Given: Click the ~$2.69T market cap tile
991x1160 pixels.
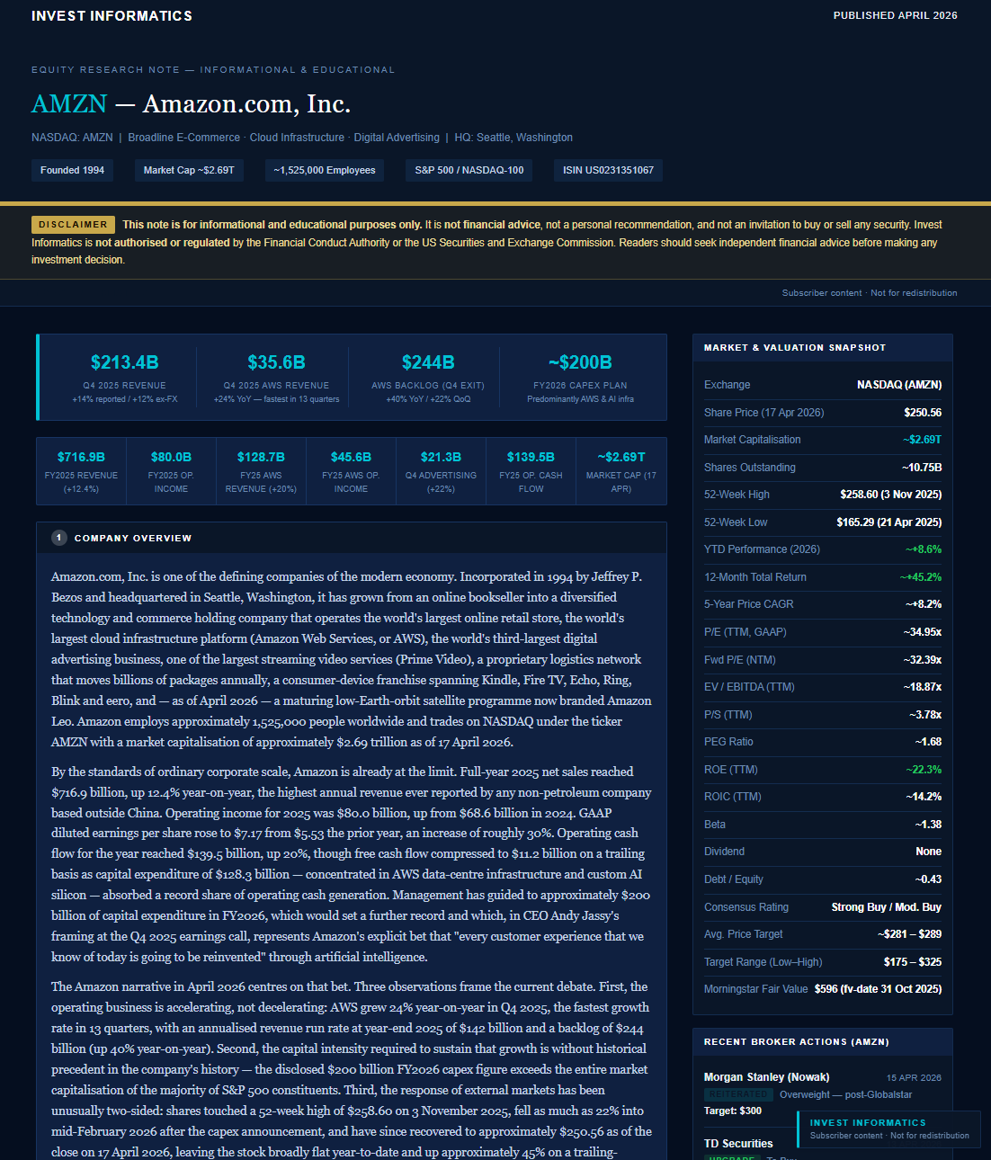Looking at the screenshot, I should point(621,471).
